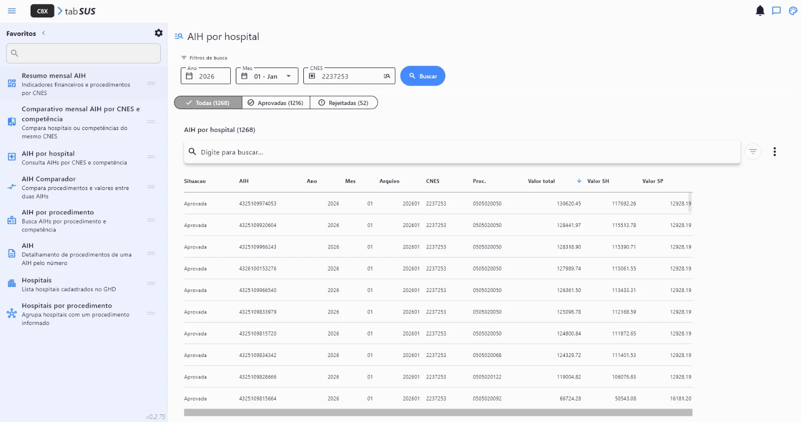Click the AIH por hospital page title icon
The image size is (801, 422).
click(179, 36)
